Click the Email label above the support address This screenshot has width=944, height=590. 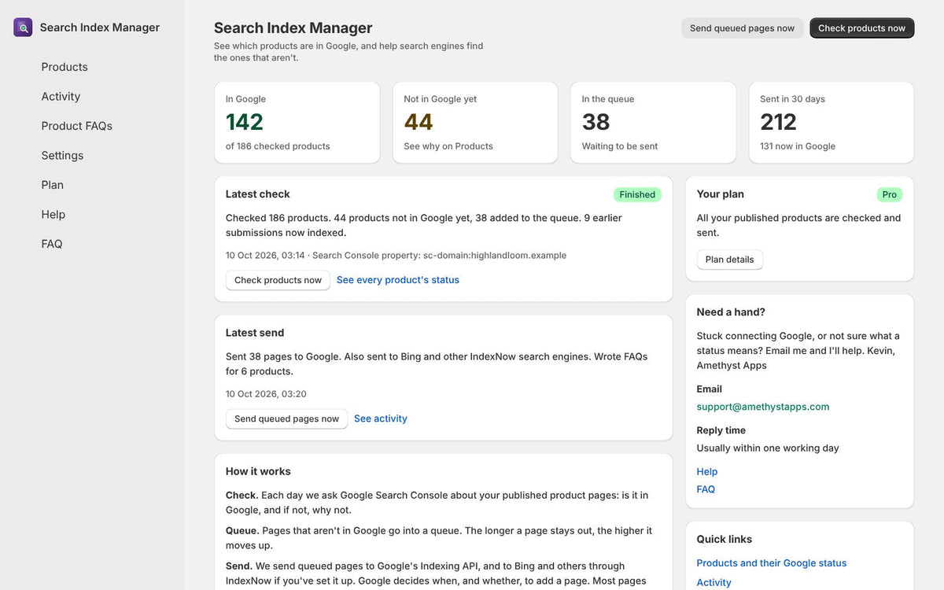710,389
